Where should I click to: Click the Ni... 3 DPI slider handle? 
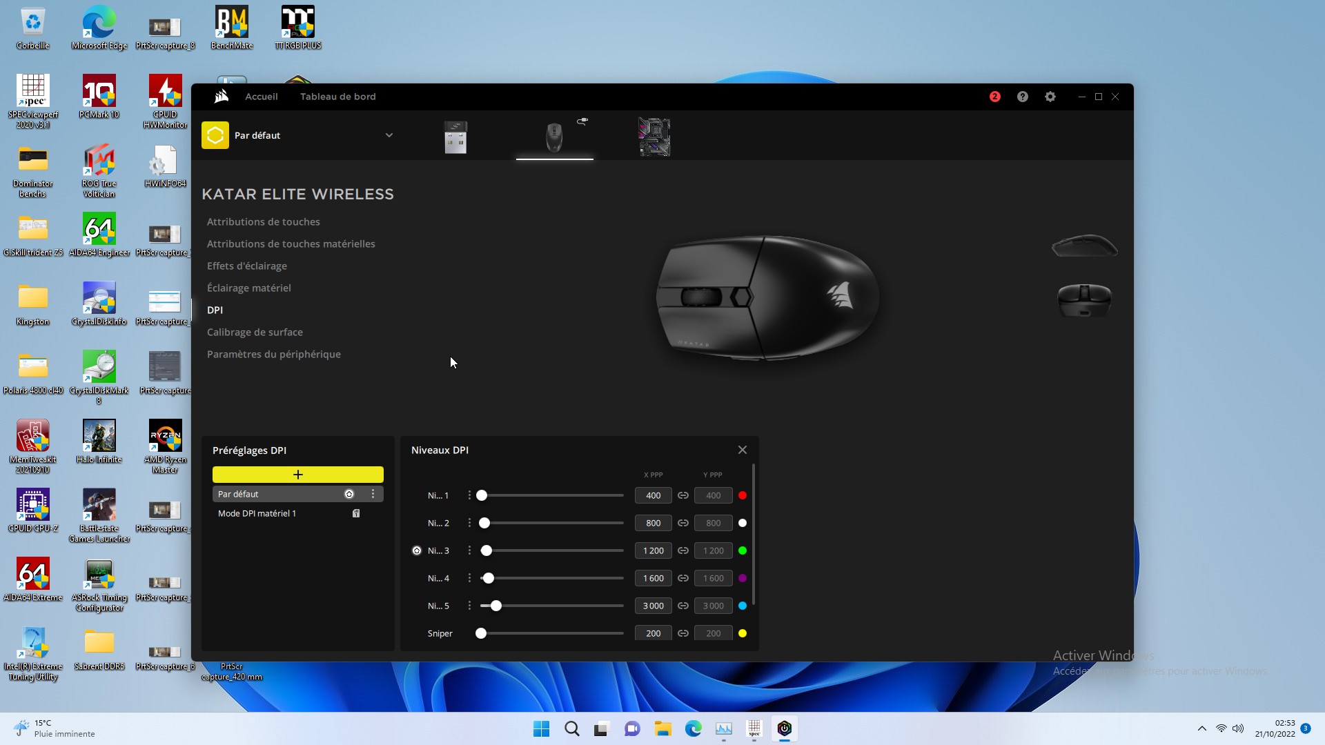(487, 550)
